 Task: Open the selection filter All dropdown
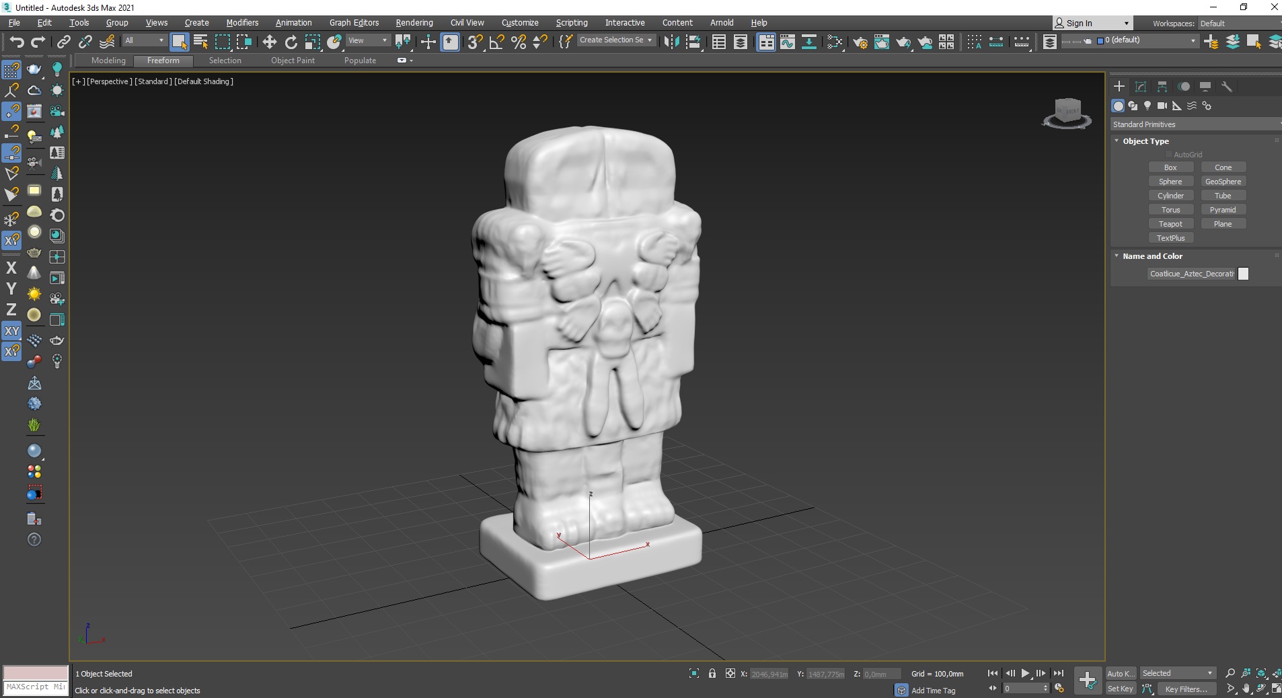click(x=144, y=40)
